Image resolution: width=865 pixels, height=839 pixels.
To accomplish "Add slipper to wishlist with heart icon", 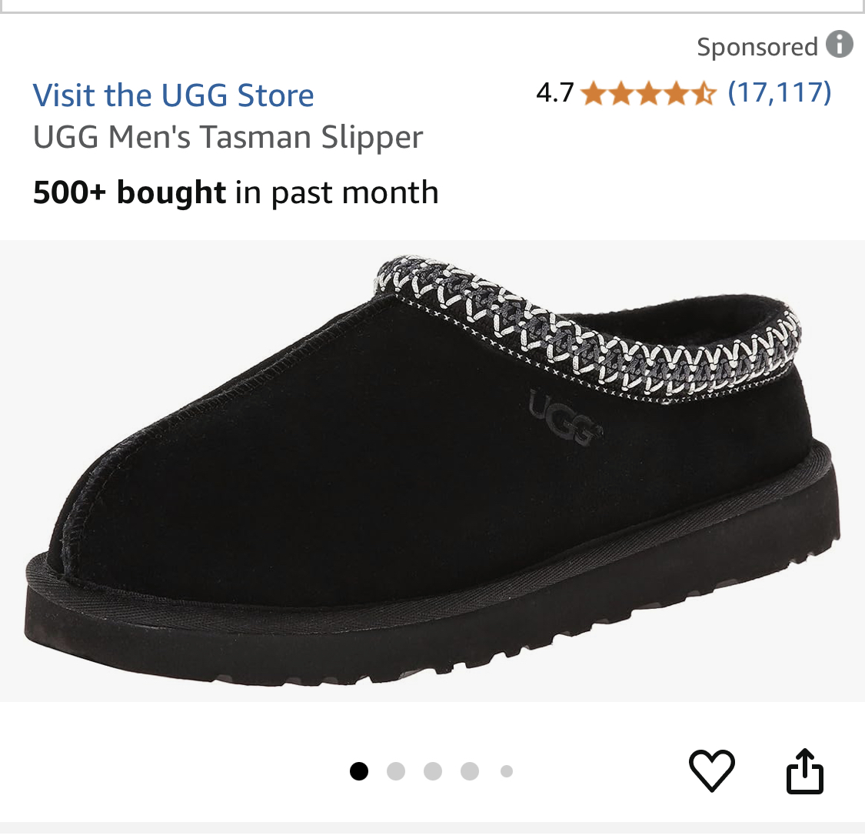I will coord(712,770).
